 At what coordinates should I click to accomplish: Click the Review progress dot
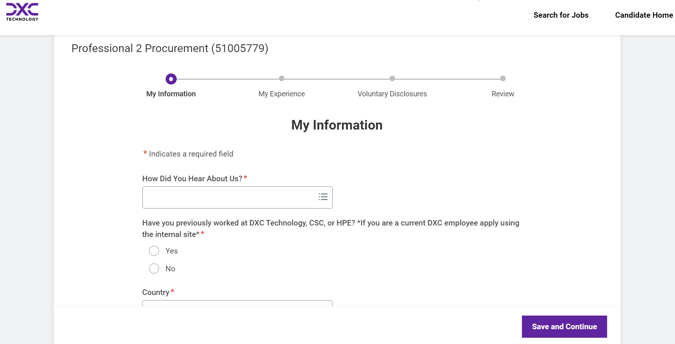pyautogui.click(x=503, y=79)
